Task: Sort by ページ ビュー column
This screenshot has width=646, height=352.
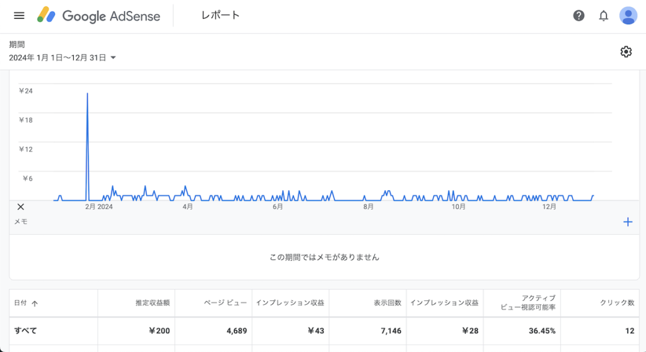Action: click(225, 303)
